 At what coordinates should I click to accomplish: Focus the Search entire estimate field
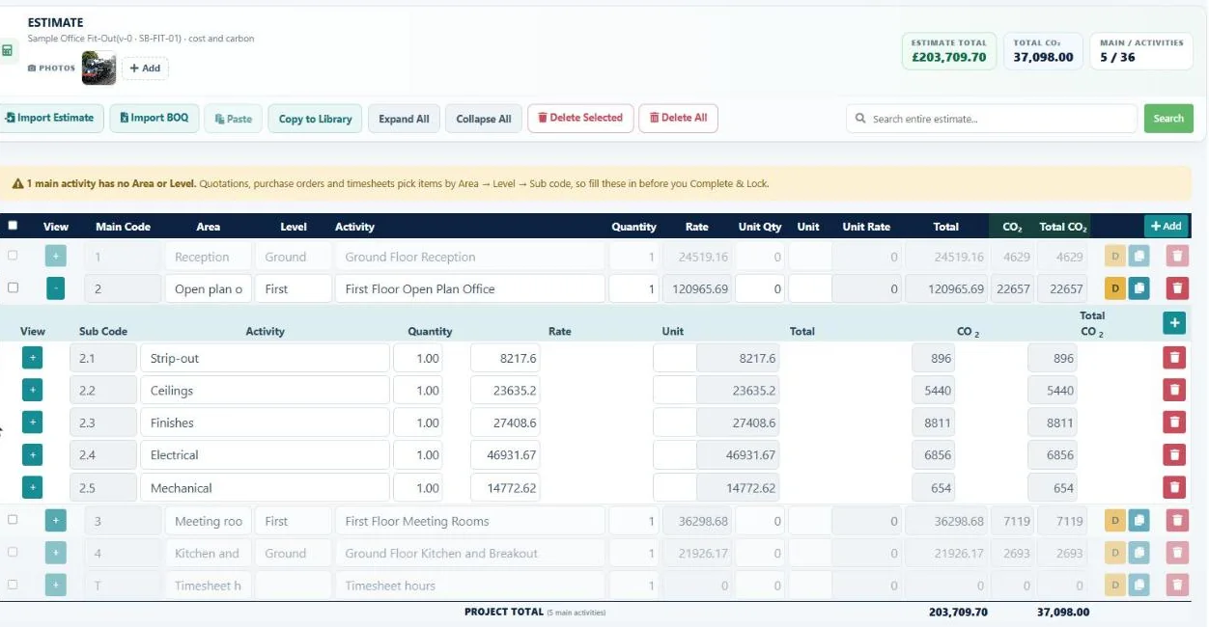click(992, 119)
